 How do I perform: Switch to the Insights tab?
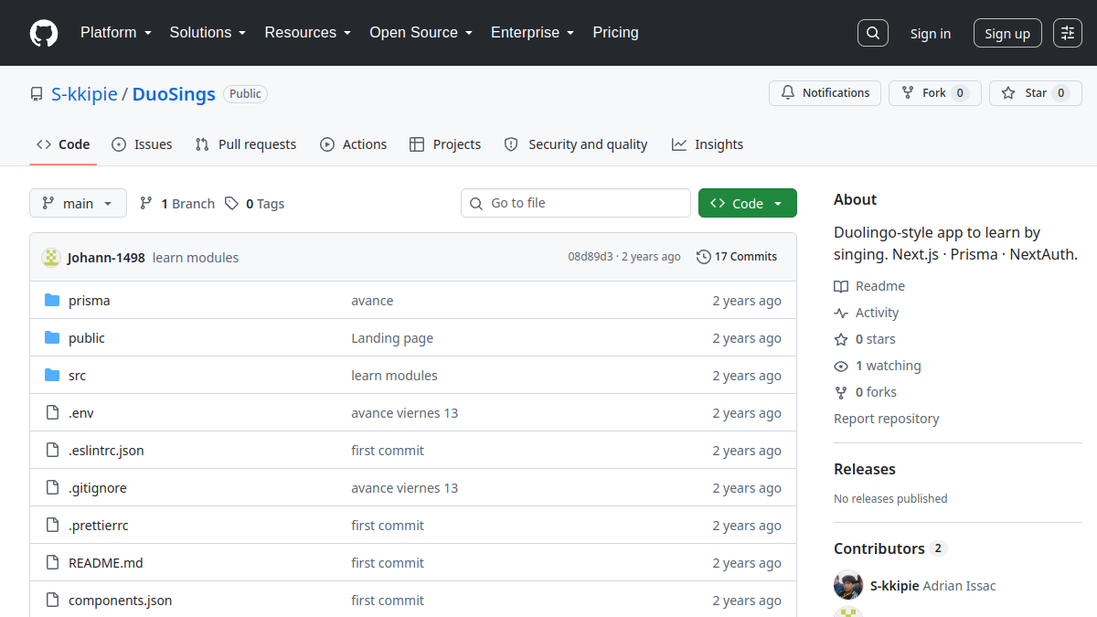pyautogui.click(x=708, y=144)
